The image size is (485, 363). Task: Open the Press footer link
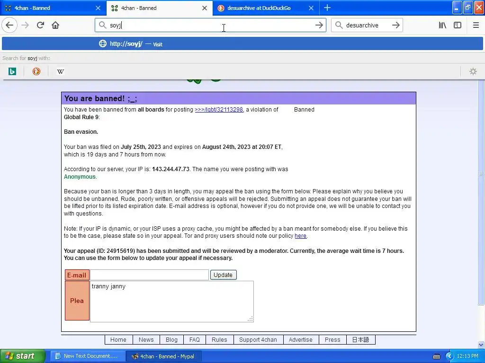[x=332, y=339]
